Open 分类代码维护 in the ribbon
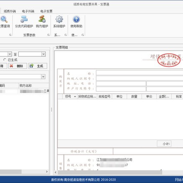 click(24, 22)
